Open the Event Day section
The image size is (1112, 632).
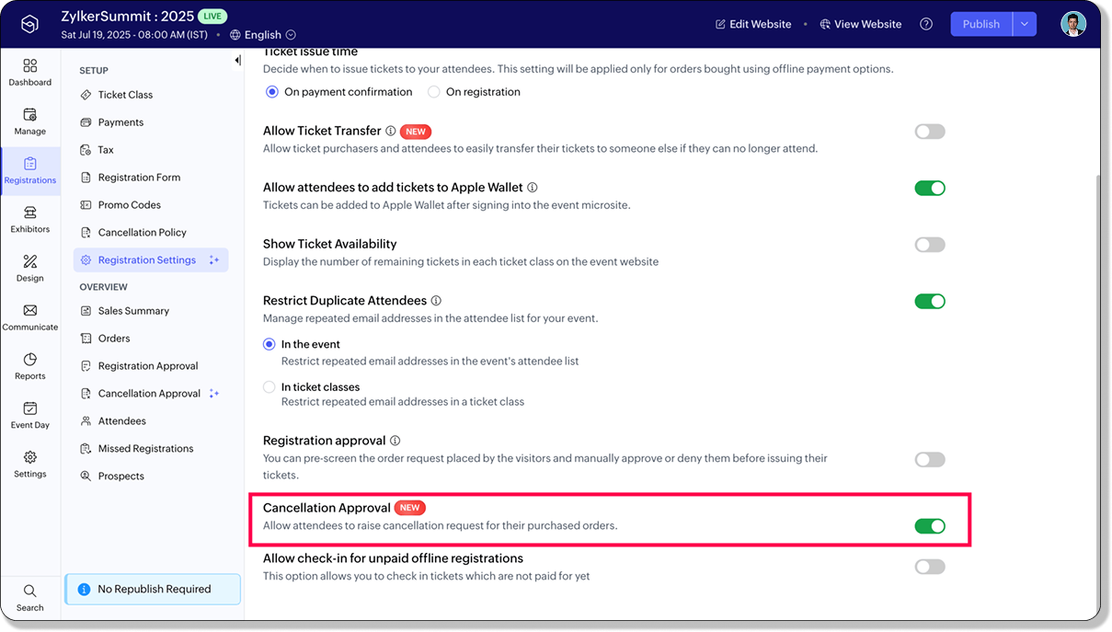30,415
